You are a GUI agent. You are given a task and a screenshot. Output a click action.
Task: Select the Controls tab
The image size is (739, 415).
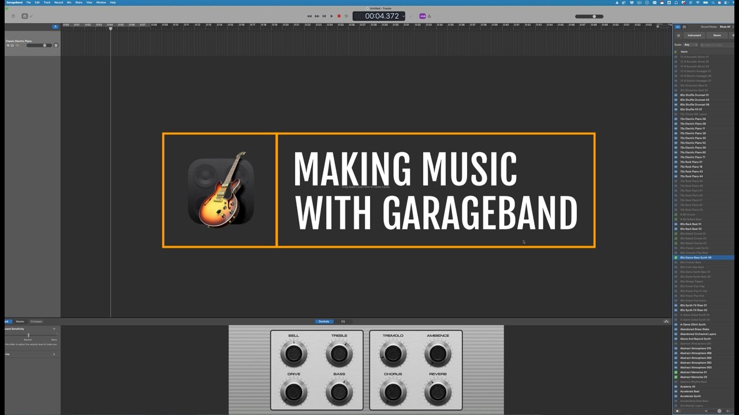pos(324,322)
